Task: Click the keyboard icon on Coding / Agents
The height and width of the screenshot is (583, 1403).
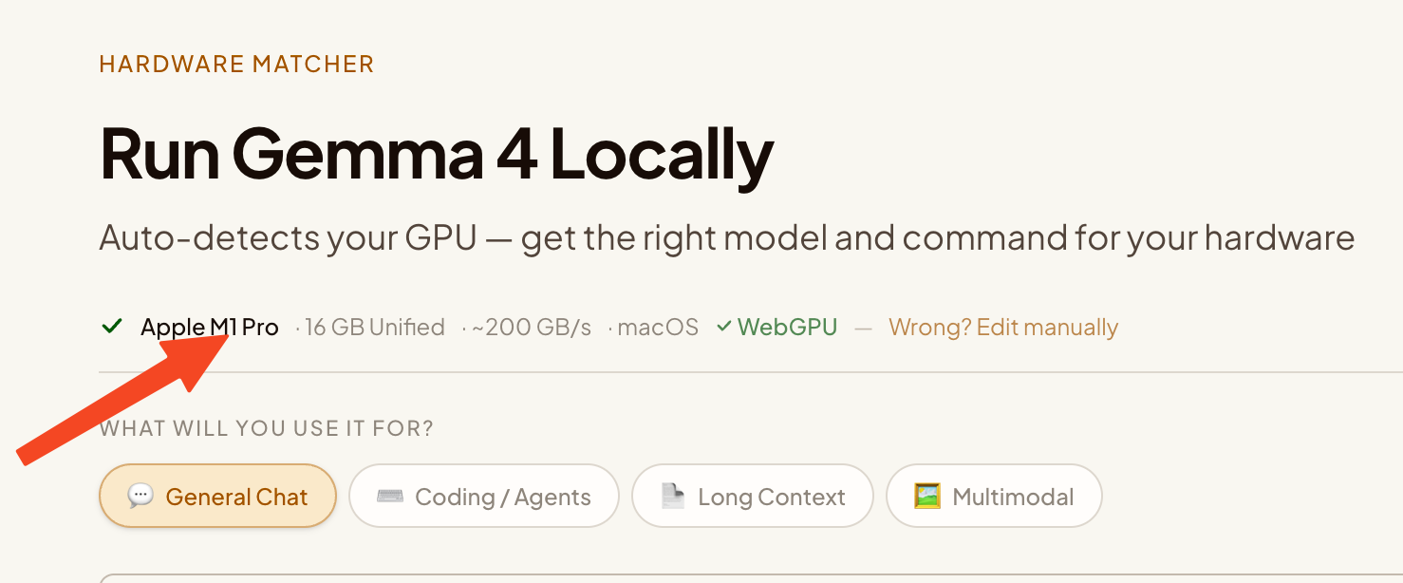Action: click(390, 496)
